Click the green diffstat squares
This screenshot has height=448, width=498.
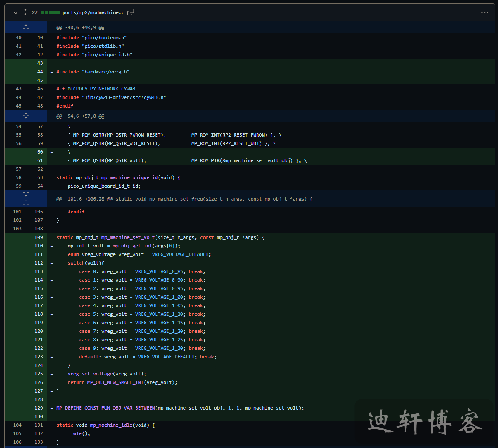50,12
